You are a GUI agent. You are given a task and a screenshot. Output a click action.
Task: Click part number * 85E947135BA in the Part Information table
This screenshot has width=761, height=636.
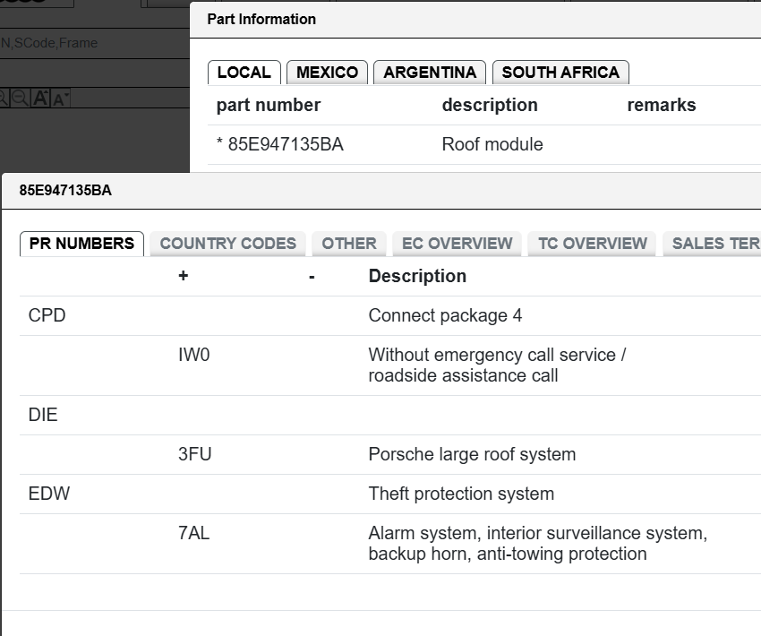tap(280, 145)
